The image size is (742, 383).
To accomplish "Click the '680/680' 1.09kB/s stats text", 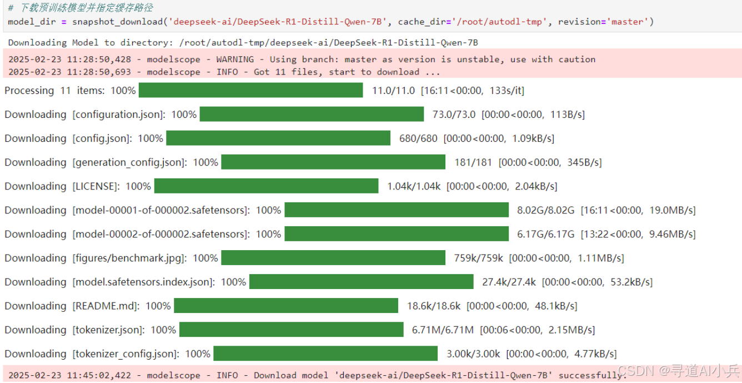I will click(477, 138).
